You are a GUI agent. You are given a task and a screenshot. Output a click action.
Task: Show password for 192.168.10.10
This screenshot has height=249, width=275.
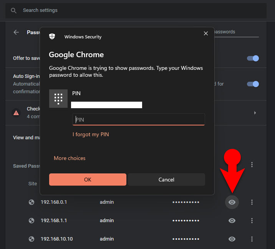(232, 239)
